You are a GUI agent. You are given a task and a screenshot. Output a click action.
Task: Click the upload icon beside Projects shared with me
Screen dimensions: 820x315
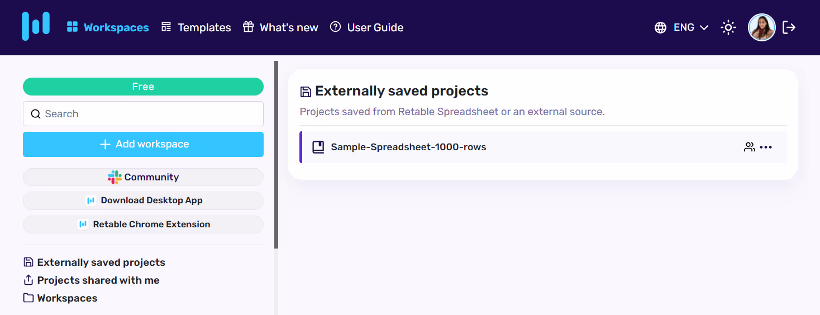pyautogui.click(x=28, y=280)
